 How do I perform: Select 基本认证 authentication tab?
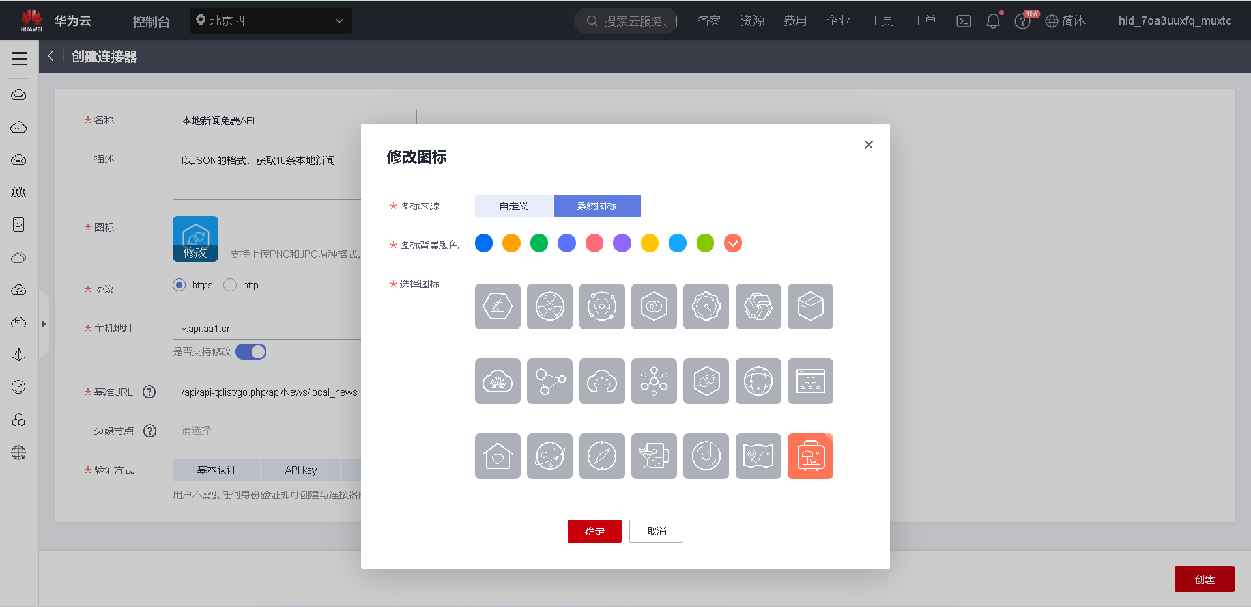click(216, 470)
